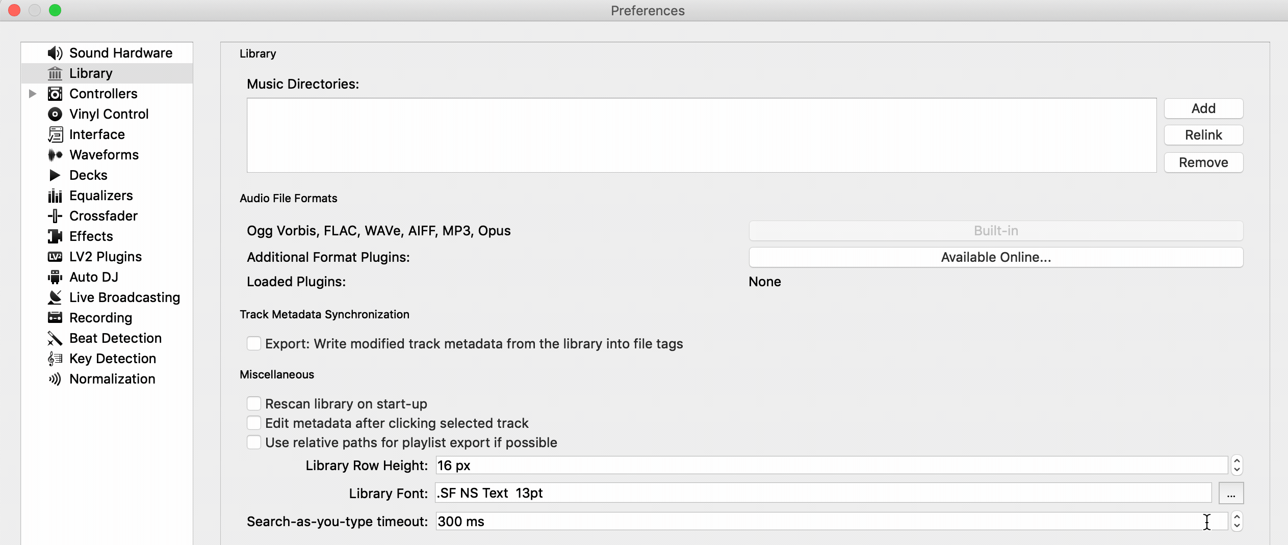Image resolution: width=1288 pixels, height=545 pixels.
Task: Expand the Controllers tree item
Action: [33, 94]
